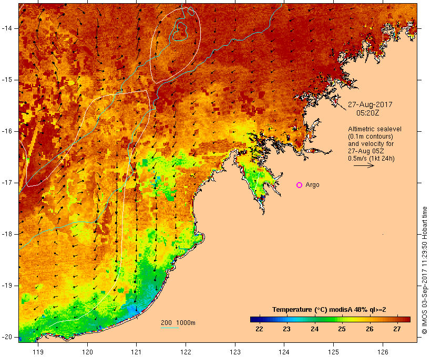Click the time label 05:20Z
431x357 pixels.
click(x=368, y=113)
